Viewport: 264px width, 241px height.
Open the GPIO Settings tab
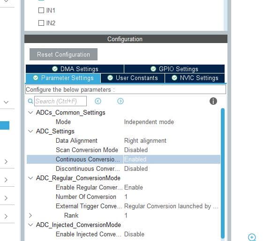tap(174, 69)
